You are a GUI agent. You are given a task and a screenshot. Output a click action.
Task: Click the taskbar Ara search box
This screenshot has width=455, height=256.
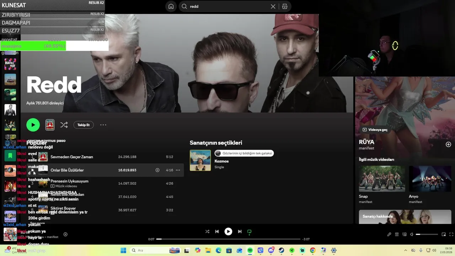tap(155, 250)
